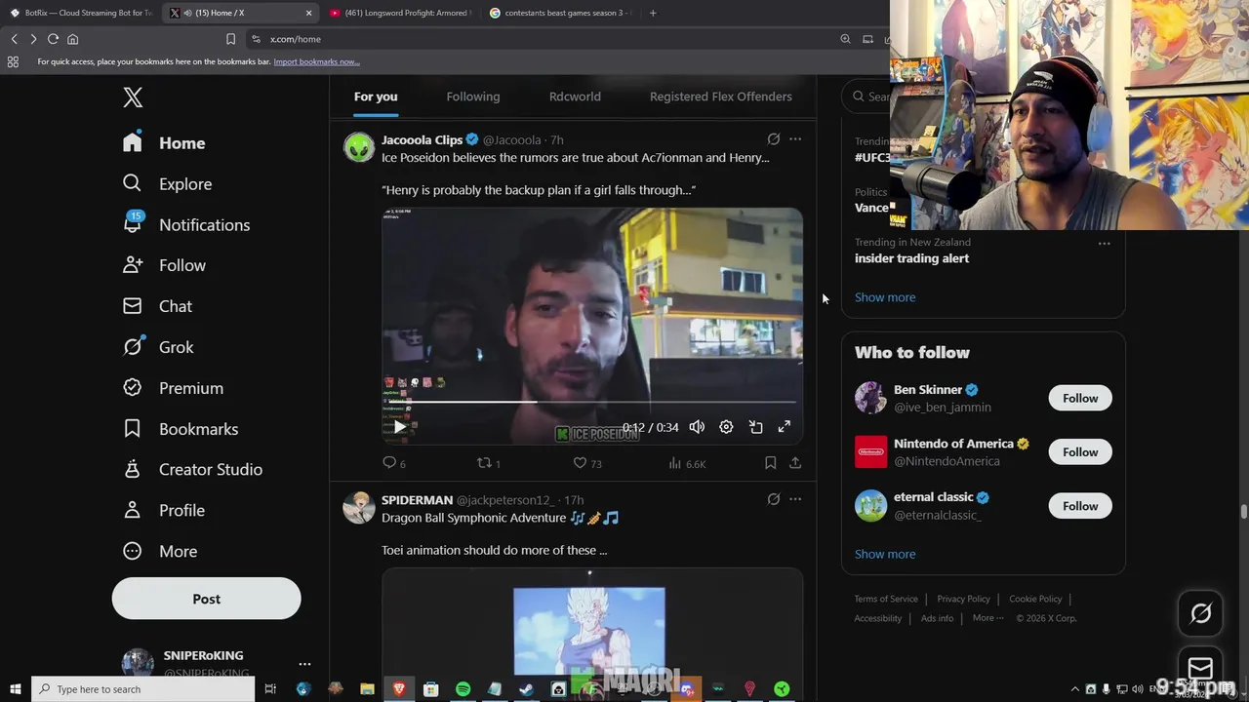Enter video fullscreen mode
The image size is (1249, 702).
[785, 427]
